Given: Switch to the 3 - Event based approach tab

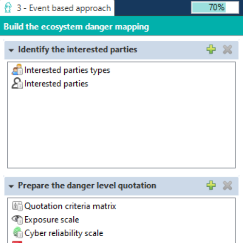Looking at the screenshot, I should tap(57, 8).
